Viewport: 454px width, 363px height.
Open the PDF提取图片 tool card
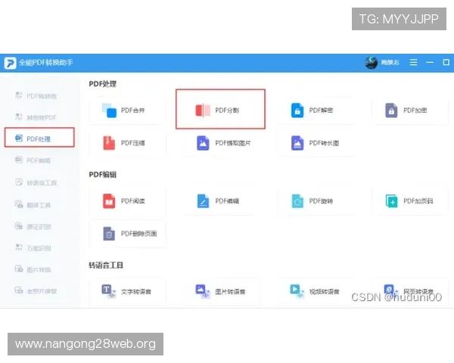[222, 143]
